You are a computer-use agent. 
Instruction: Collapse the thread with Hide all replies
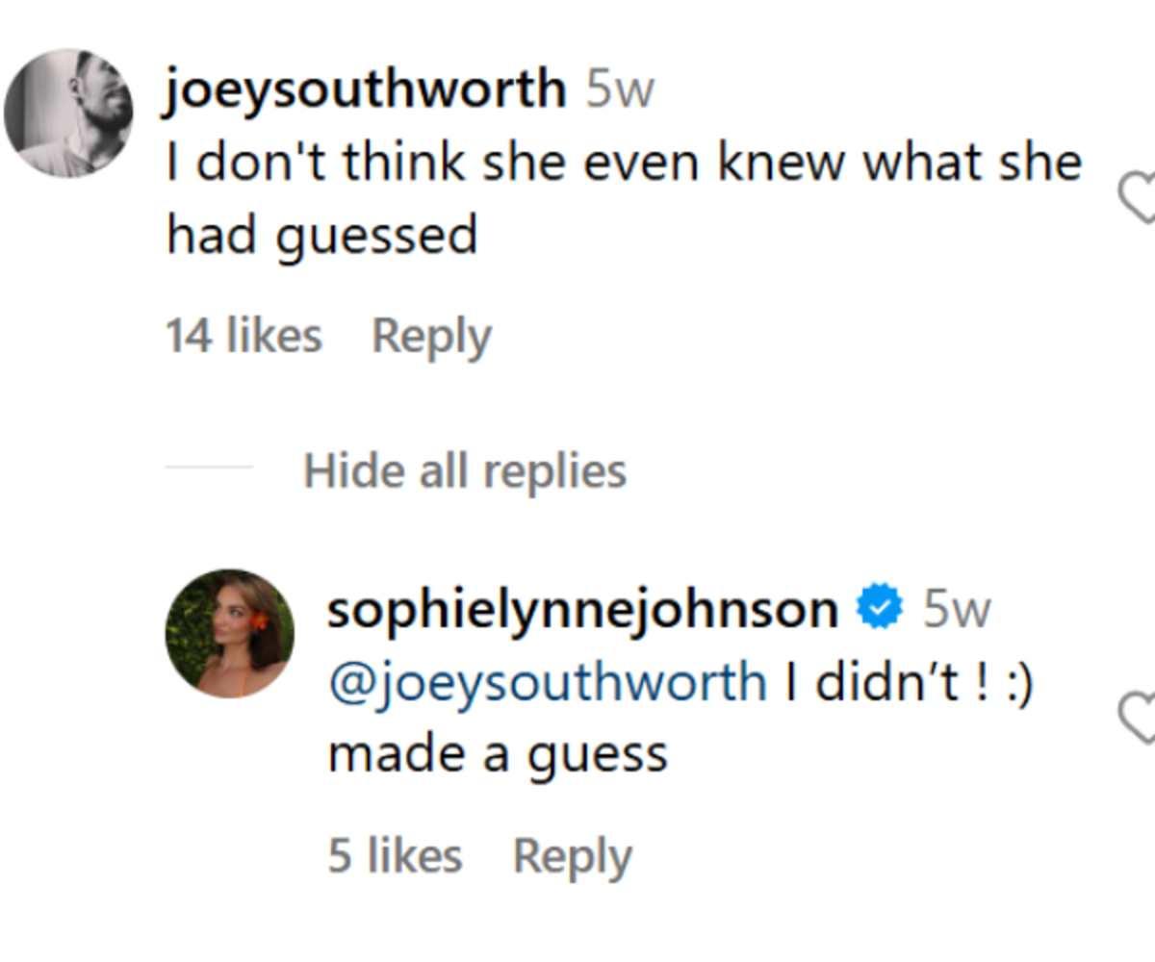tap(465, 471)
